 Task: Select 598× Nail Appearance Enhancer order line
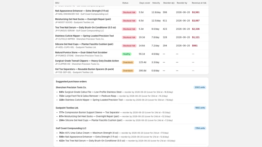point(114,137)
